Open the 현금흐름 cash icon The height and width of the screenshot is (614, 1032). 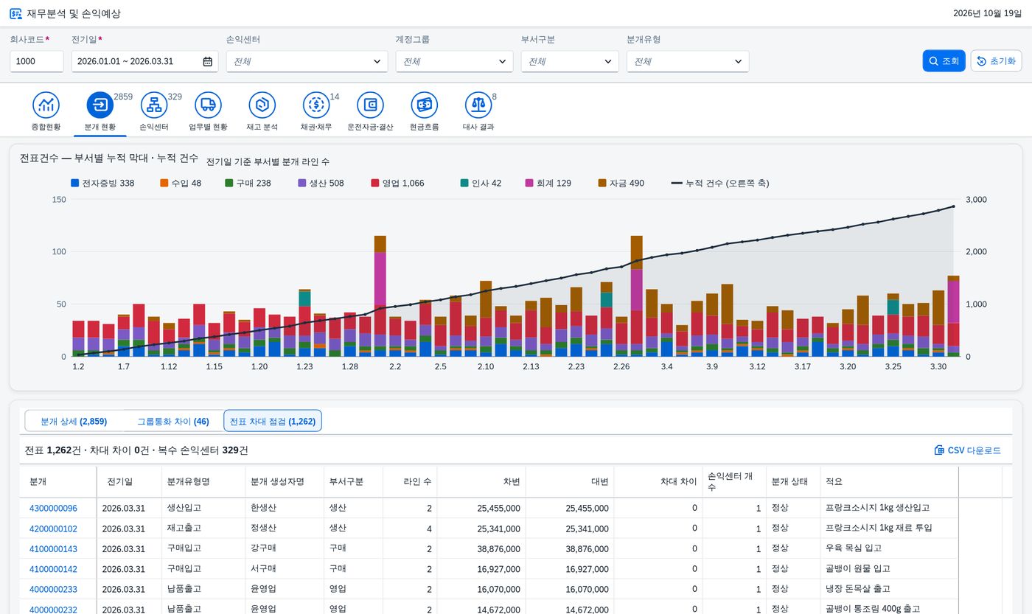click(x=424, y=105)
